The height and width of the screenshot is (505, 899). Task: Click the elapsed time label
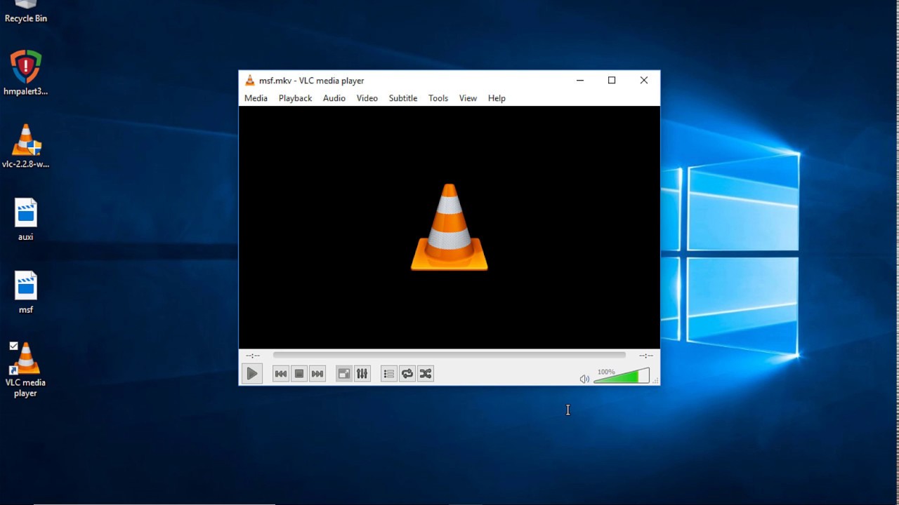coord(253,356)
